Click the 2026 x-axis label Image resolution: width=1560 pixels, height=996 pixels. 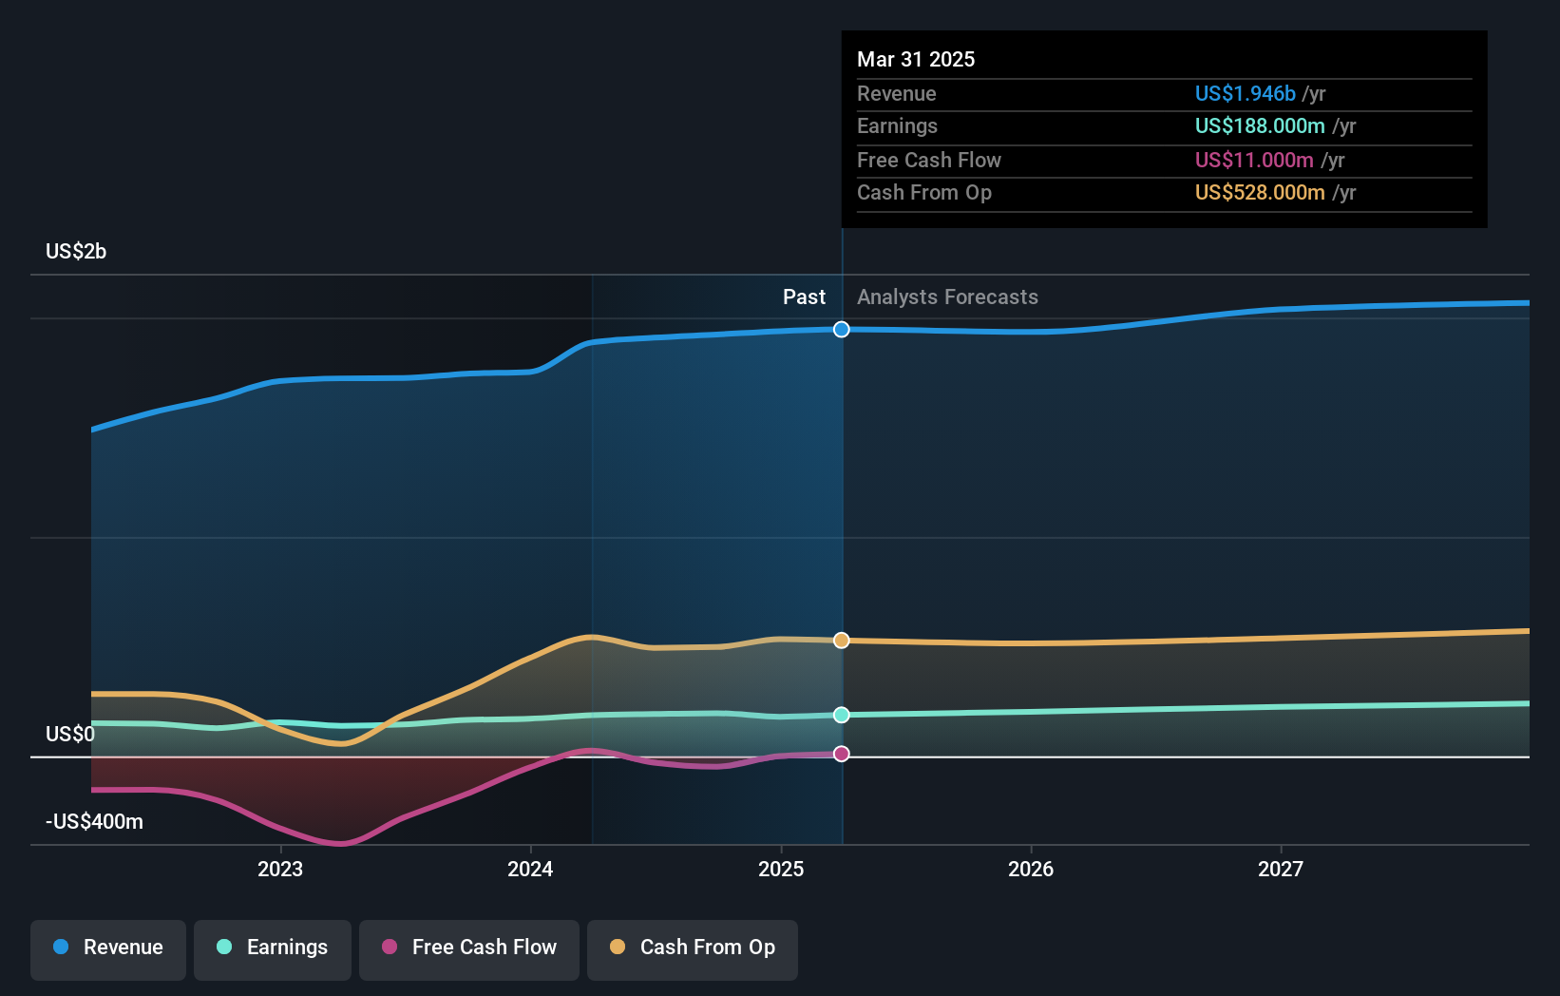1031,869
